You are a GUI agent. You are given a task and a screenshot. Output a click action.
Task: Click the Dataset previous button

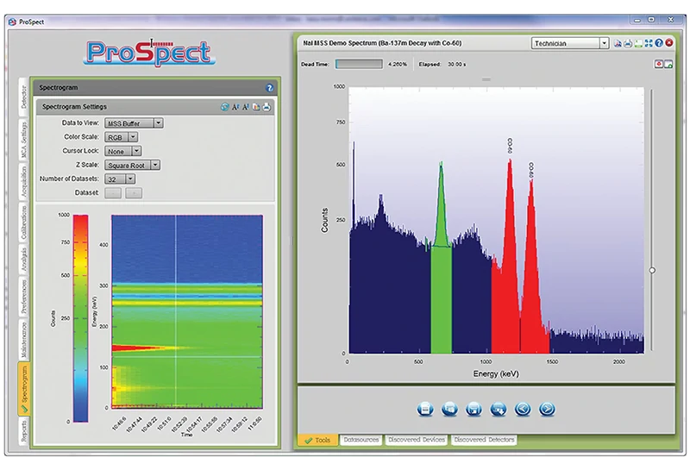click(113, 193)
